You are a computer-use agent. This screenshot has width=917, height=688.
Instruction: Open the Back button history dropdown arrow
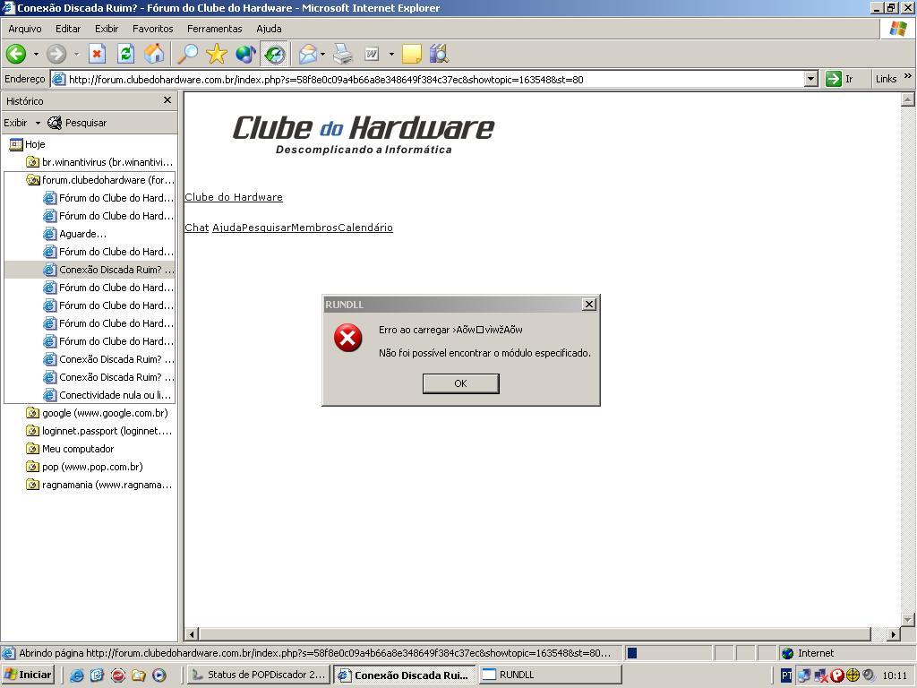coord(36,55)
